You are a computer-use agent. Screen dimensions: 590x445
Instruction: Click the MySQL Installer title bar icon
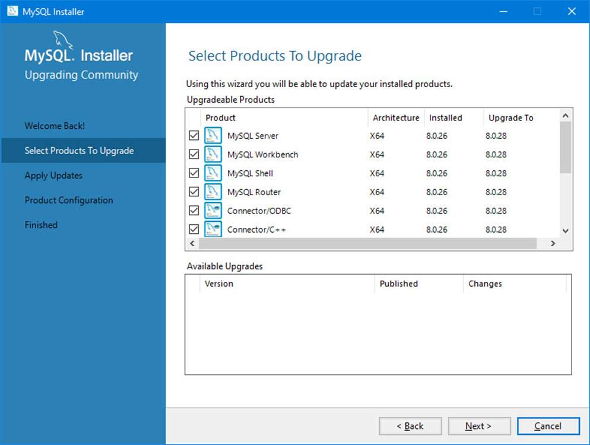12,11
